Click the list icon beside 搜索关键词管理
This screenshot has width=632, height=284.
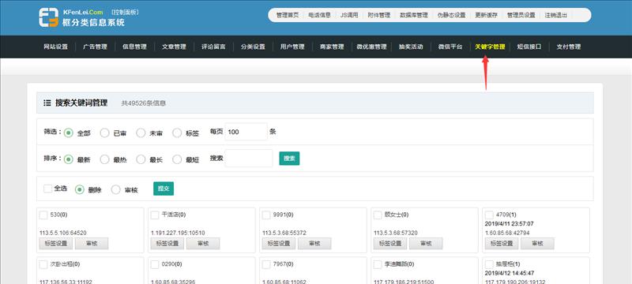(47, 103)
